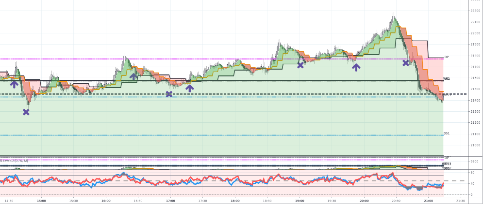Screen dimensions: 483x205
Task: Click the 21900 price axis label
Action: tap(476, 44)
